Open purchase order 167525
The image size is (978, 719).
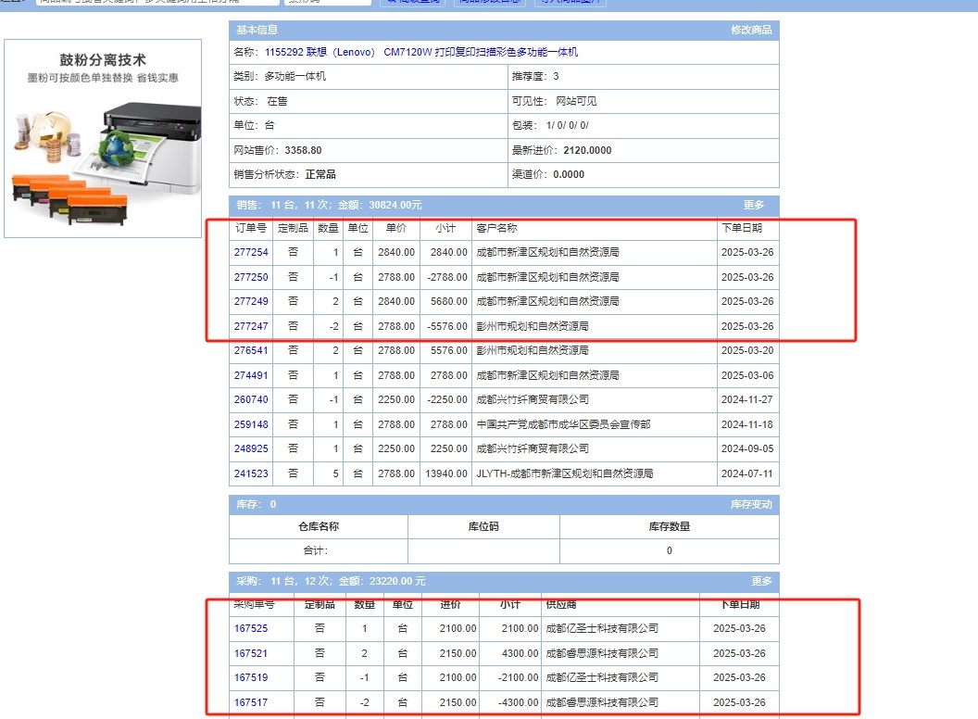click(x=251, y=628)
